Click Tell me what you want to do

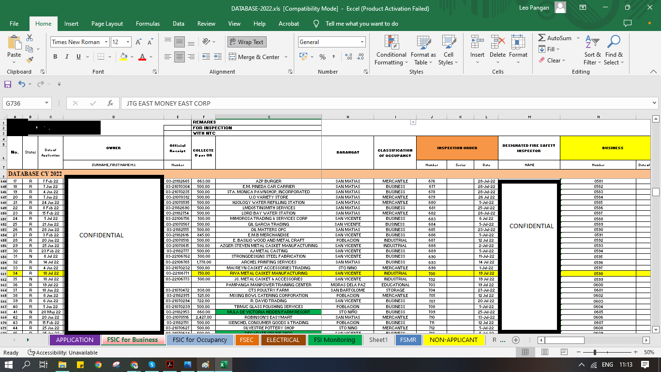click(362, 24)
